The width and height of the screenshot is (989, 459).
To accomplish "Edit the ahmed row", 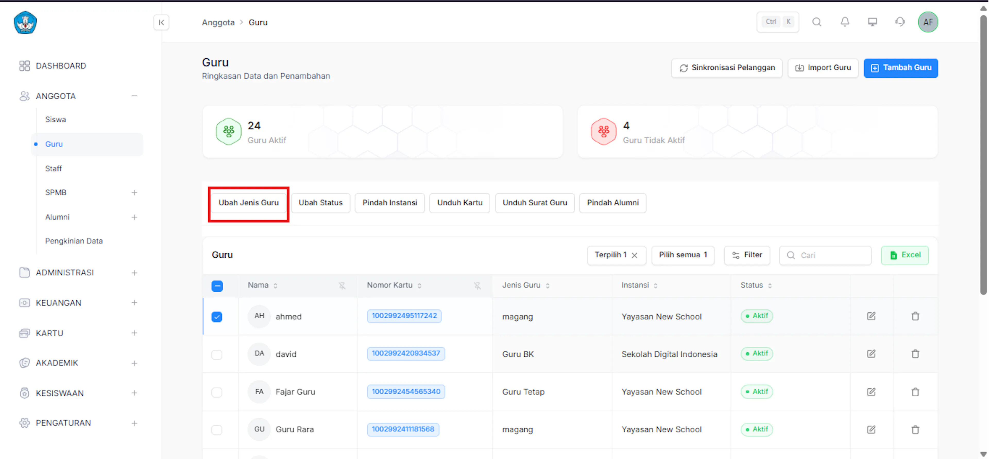I will [x=871, y=316].
